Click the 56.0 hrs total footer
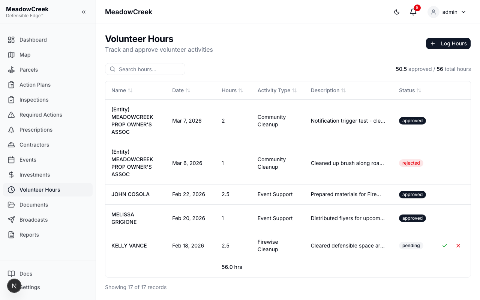480x300 pixels. click(232, 267)
